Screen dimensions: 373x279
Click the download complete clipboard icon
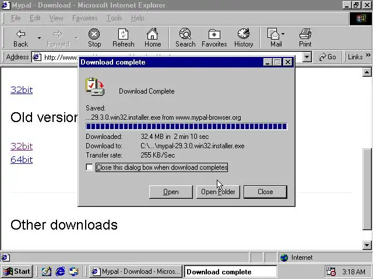pyautogui.click(x=95, y=87)
